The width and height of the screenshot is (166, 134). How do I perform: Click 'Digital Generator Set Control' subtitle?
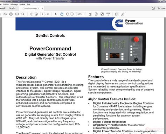[50, 54]
